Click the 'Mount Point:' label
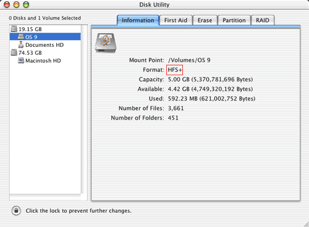Image resolution: width=309 pixels, height=227 pixels. coord(146,60)
